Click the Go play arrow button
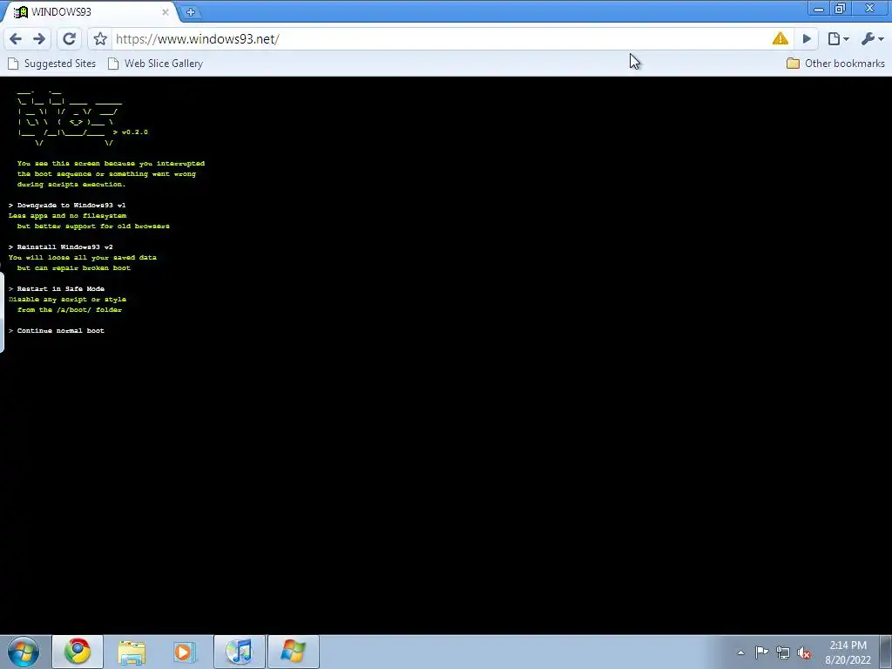This screenshot has width=892, height=669. click(x=807, y=38)
